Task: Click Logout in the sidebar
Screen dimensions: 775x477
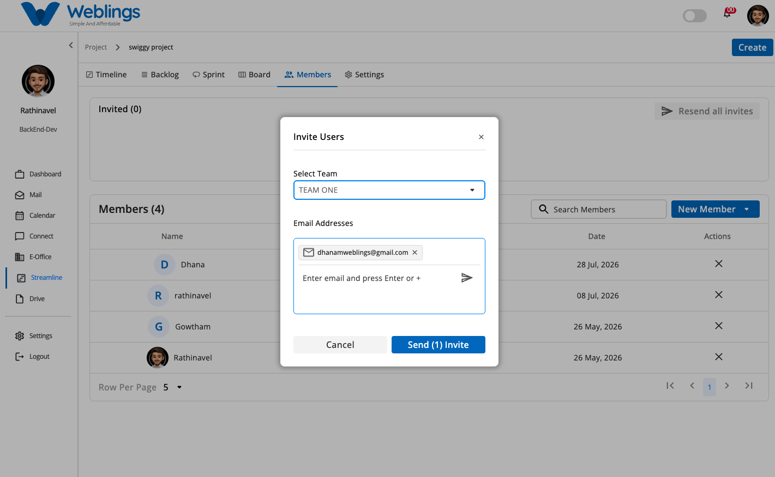Action: (x=32, y=357)
